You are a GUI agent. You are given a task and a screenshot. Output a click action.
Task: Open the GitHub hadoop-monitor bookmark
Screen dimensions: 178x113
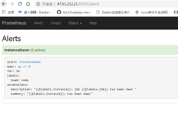[75, 12]
